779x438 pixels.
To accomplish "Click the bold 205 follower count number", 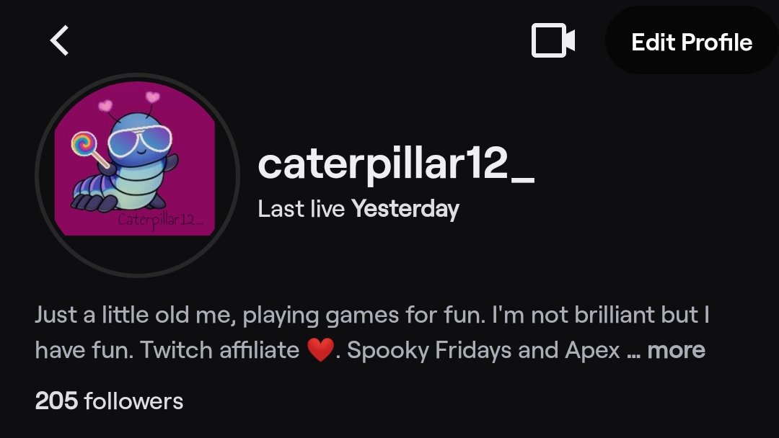I will 56,401.
